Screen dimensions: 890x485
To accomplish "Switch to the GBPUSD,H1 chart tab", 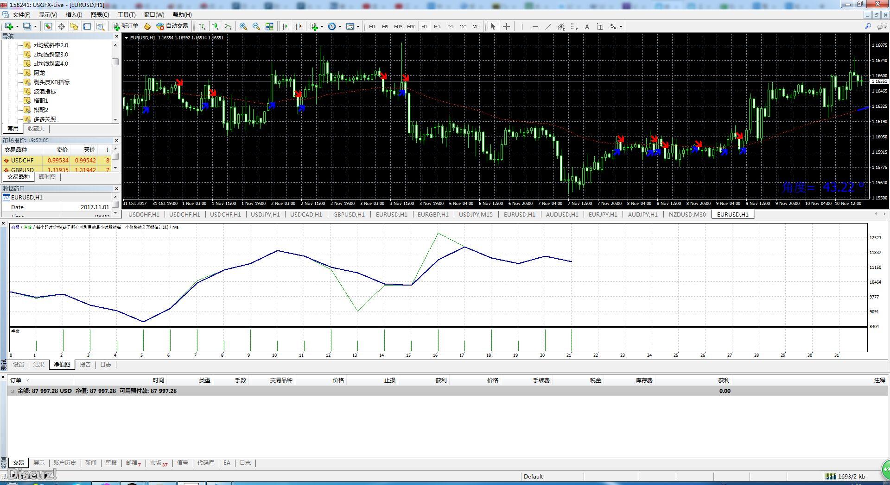I will (349, 214).
